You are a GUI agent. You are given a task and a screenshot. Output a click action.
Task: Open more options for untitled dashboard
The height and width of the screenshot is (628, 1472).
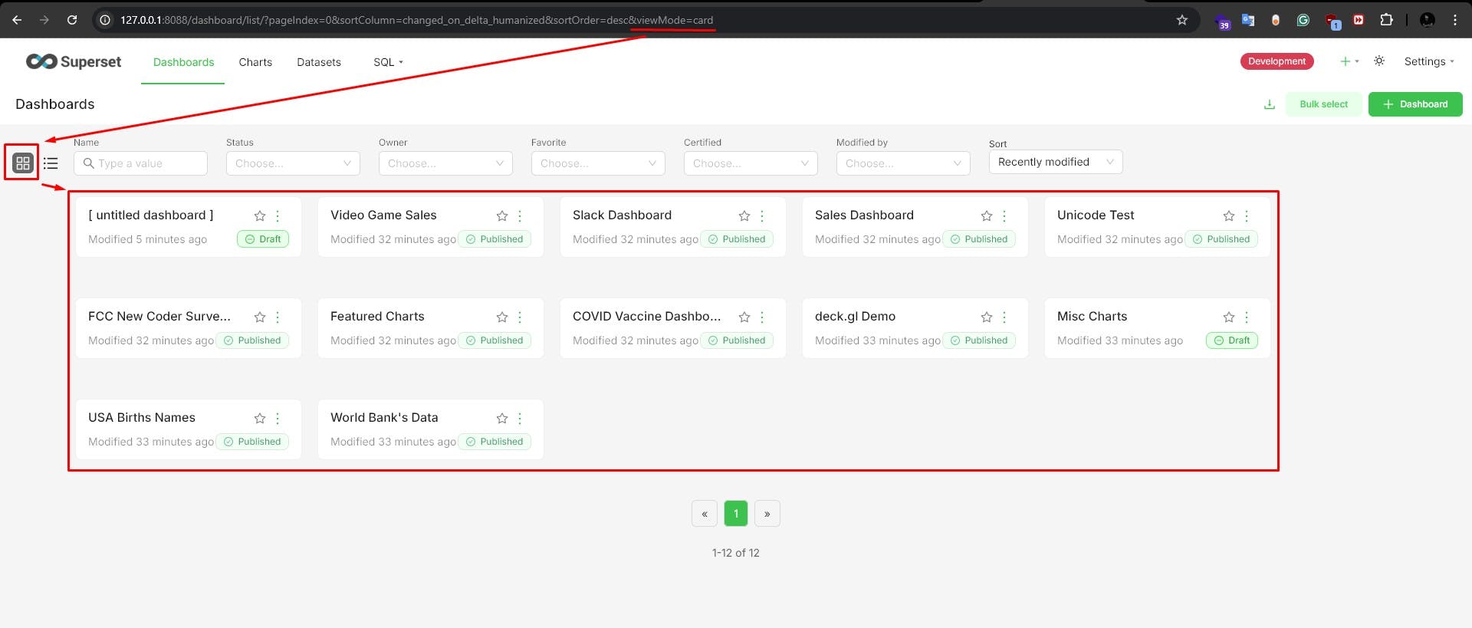278,216
